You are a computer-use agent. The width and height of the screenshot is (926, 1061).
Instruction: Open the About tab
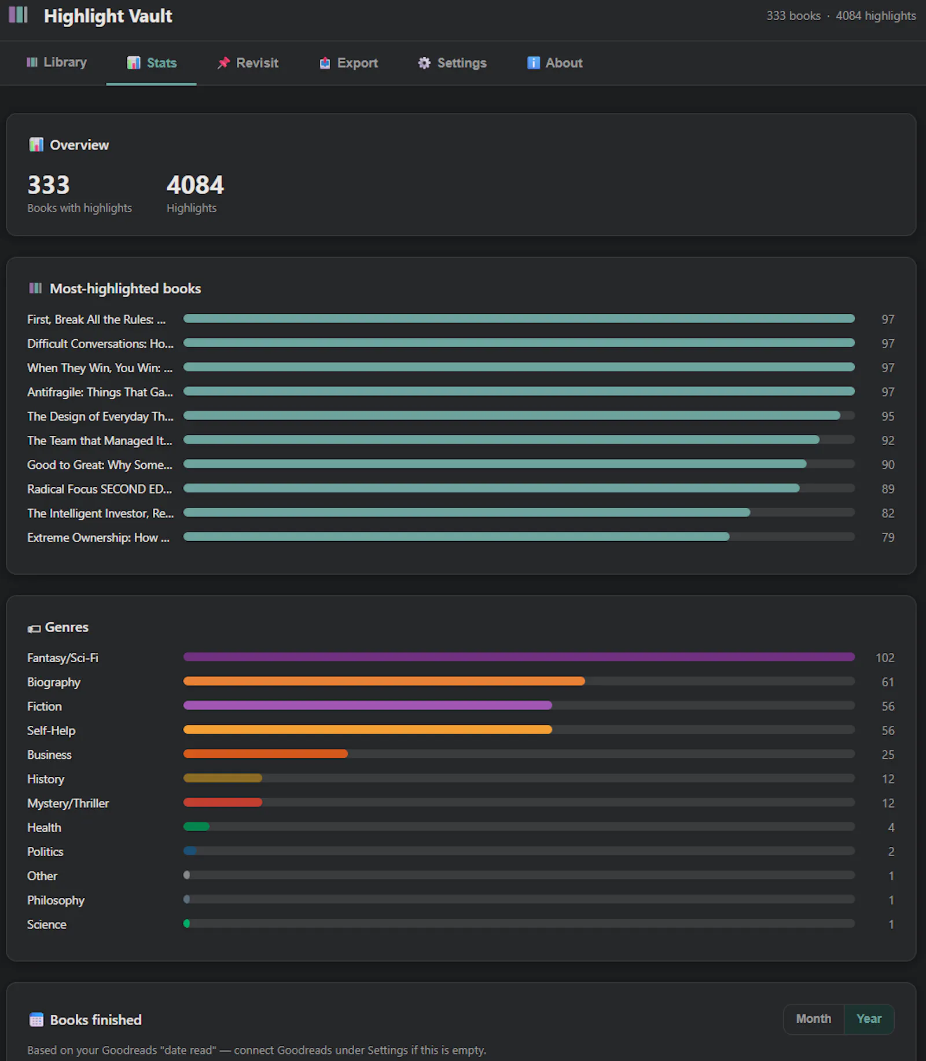[554, 63]
